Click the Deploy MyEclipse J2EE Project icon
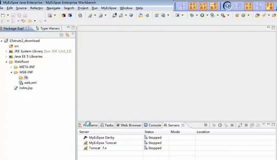 (114, 15)
